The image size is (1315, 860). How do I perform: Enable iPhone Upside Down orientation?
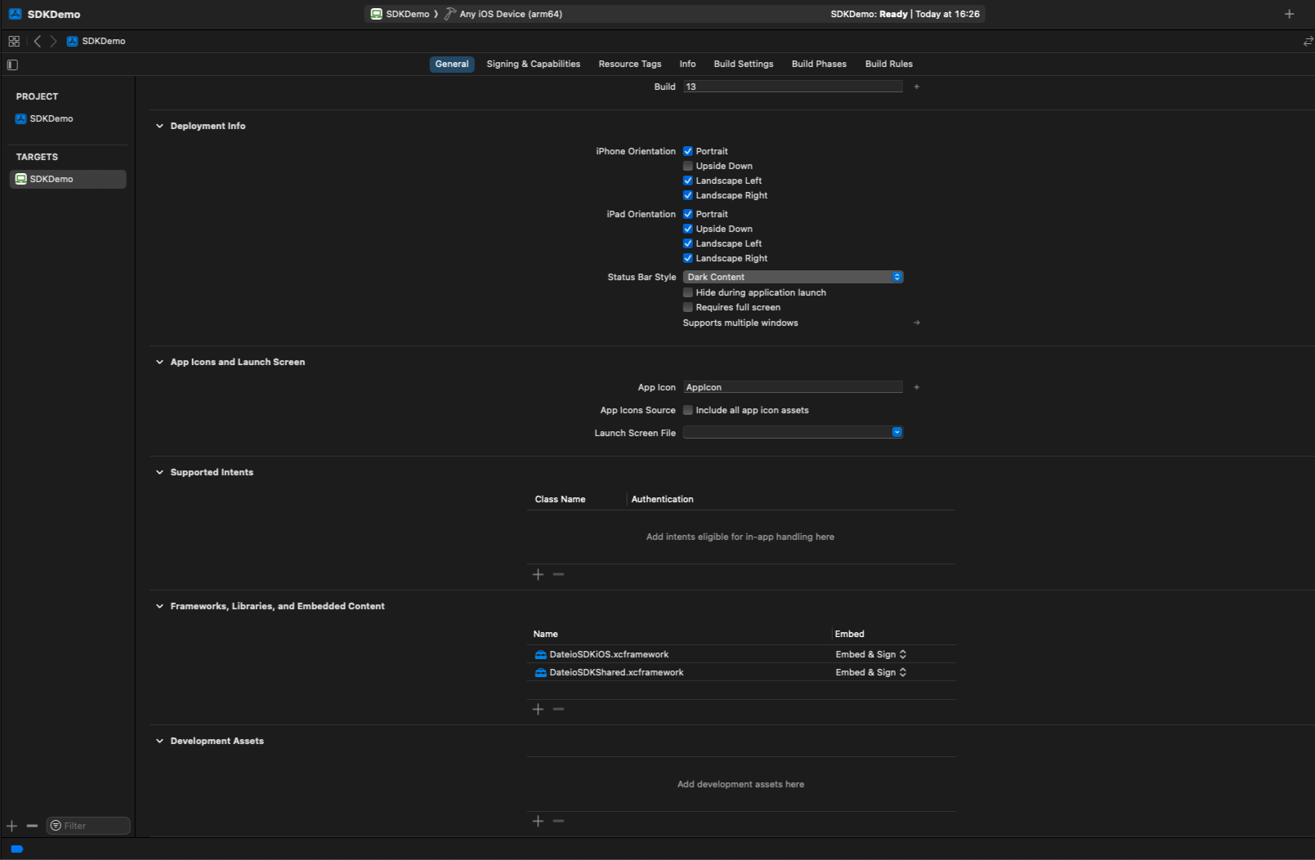[x=688, y=166]
